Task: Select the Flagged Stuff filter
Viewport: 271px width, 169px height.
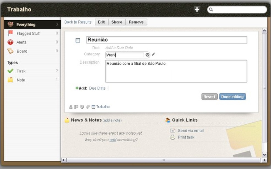Action: [x=32, y=33]
